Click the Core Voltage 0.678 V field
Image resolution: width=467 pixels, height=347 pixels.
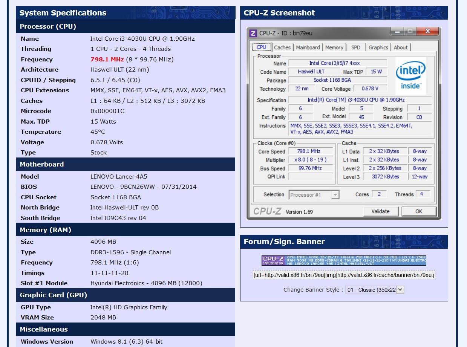tap(370, 89)
